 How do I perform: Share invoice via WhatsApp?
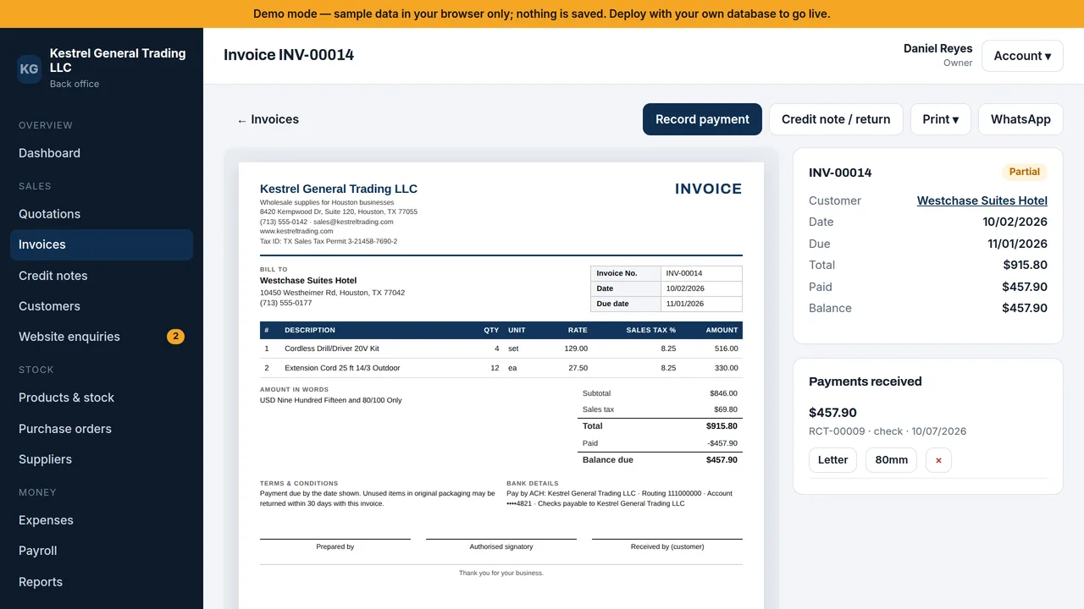1020,119
